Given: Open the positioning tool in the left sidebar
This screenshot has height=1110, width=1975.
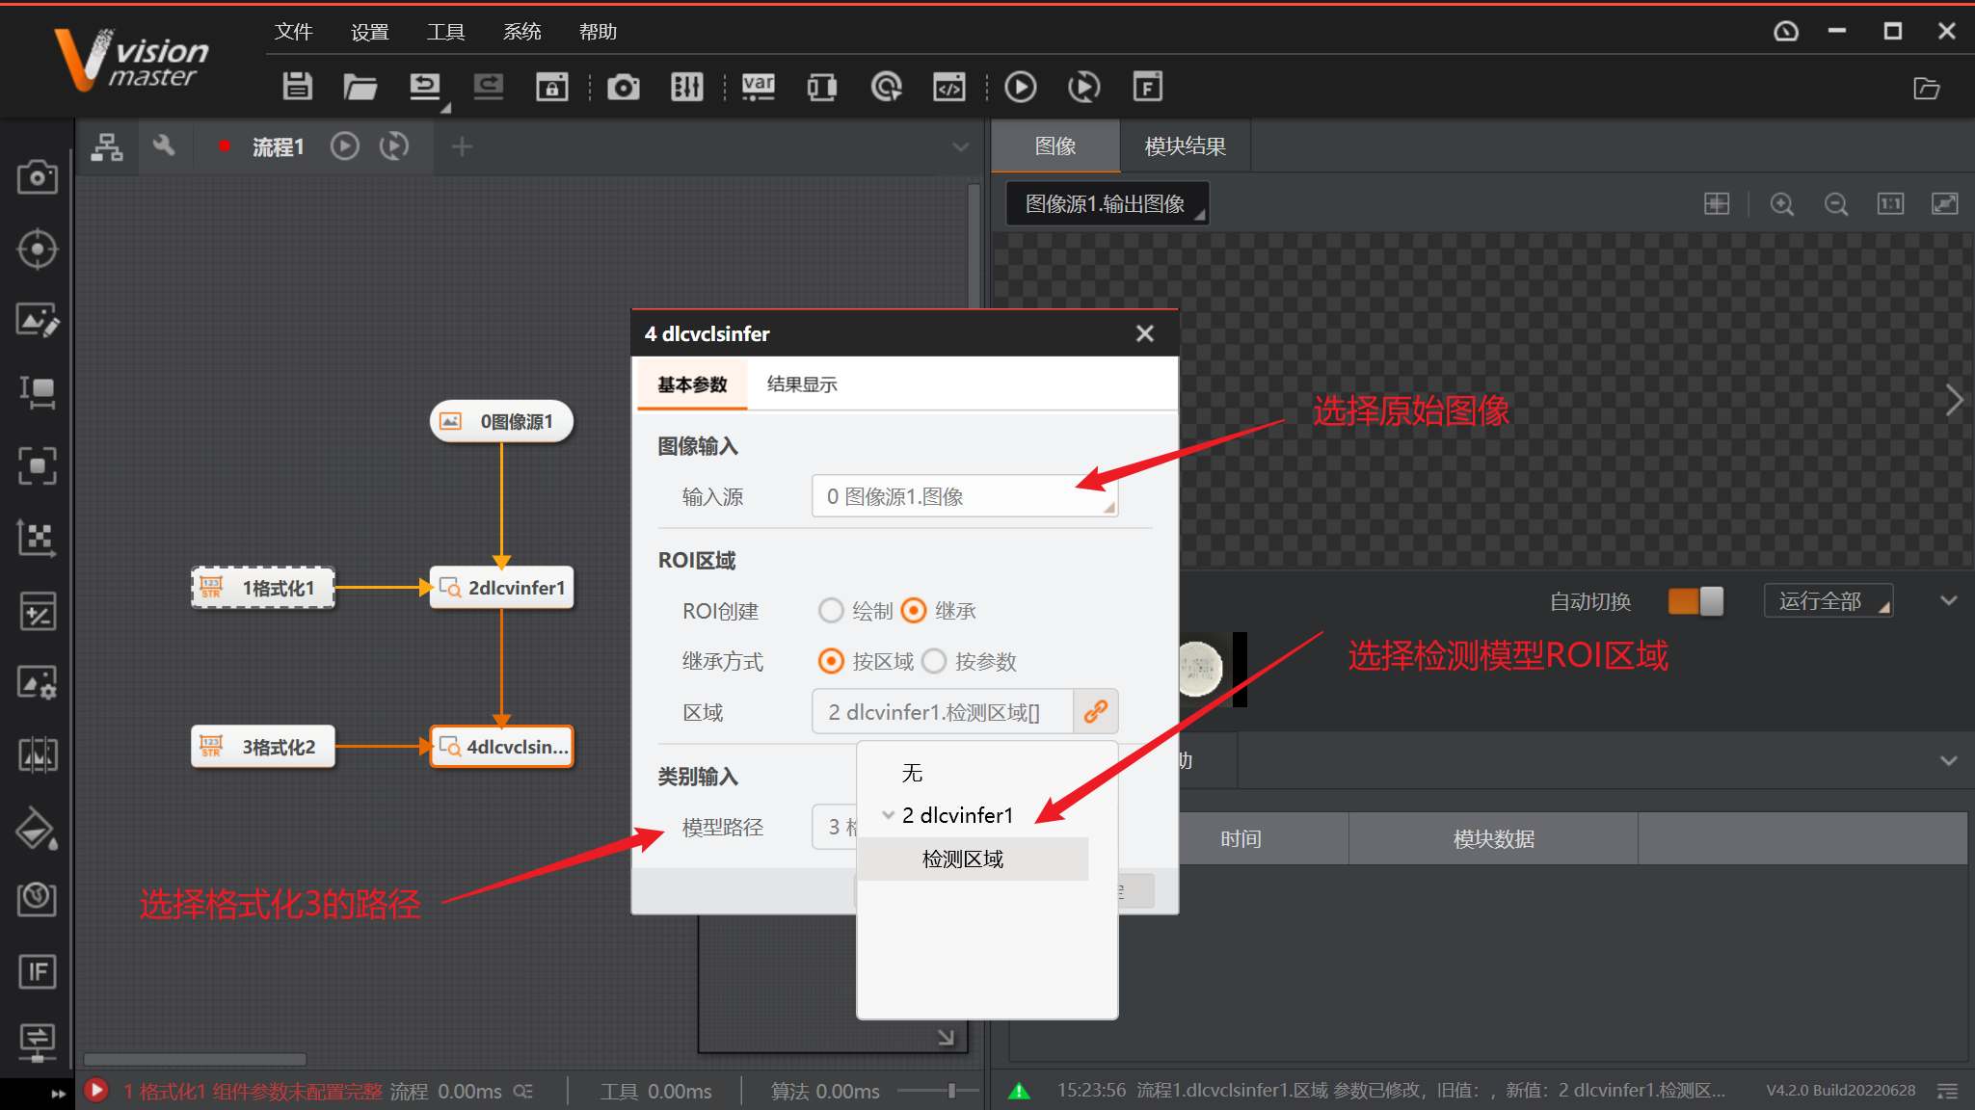Looking at the screenshot, I should pos(37,249).
